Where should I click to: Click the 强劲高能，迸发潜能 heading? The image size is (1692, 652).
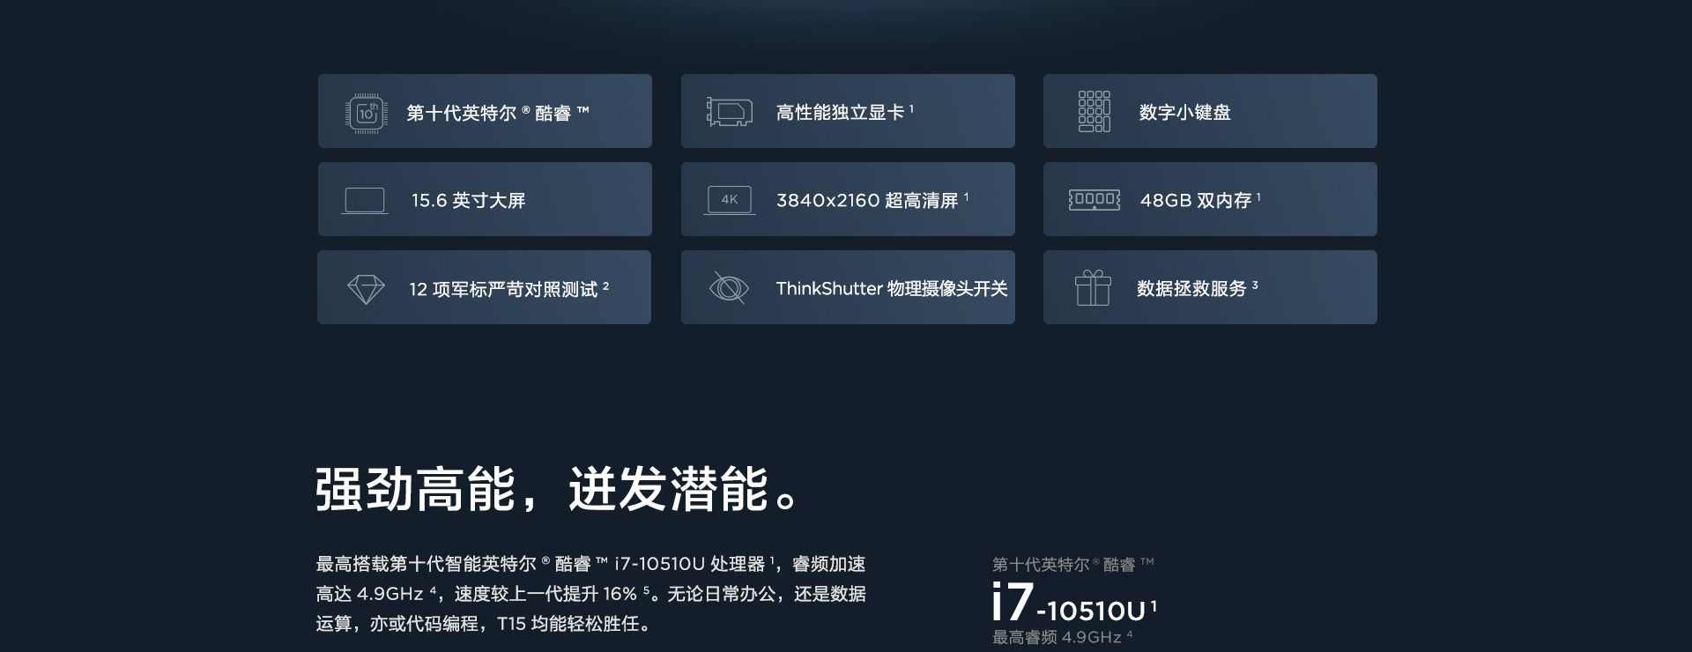pos(556,490)
